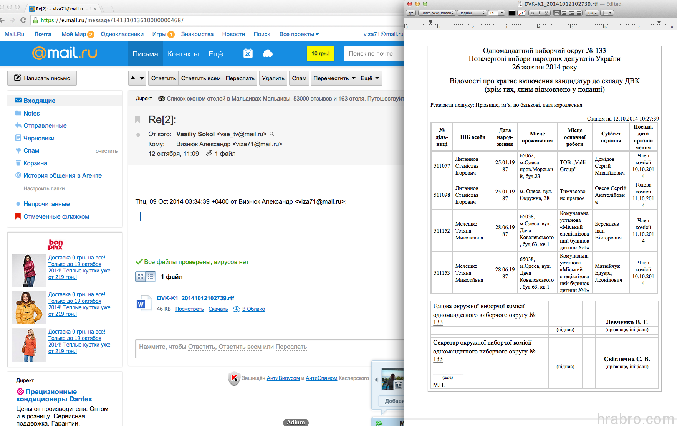Go to previous message with up arrow
The width and height of the screenshot is (677, 426).
pyautogui.click(x=133, y=78)
